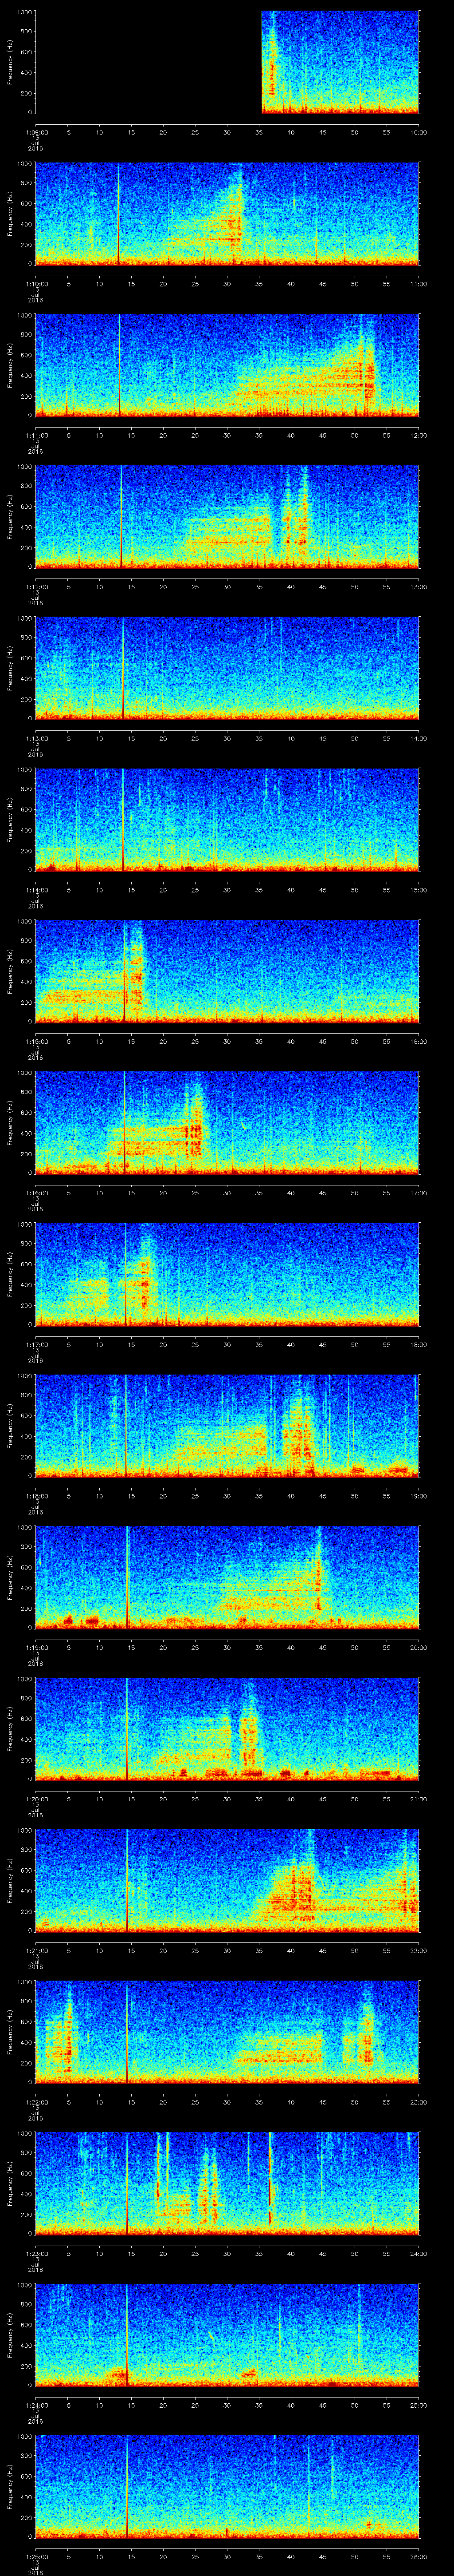Click the 1:12:00 start time label

pos(37,587)
